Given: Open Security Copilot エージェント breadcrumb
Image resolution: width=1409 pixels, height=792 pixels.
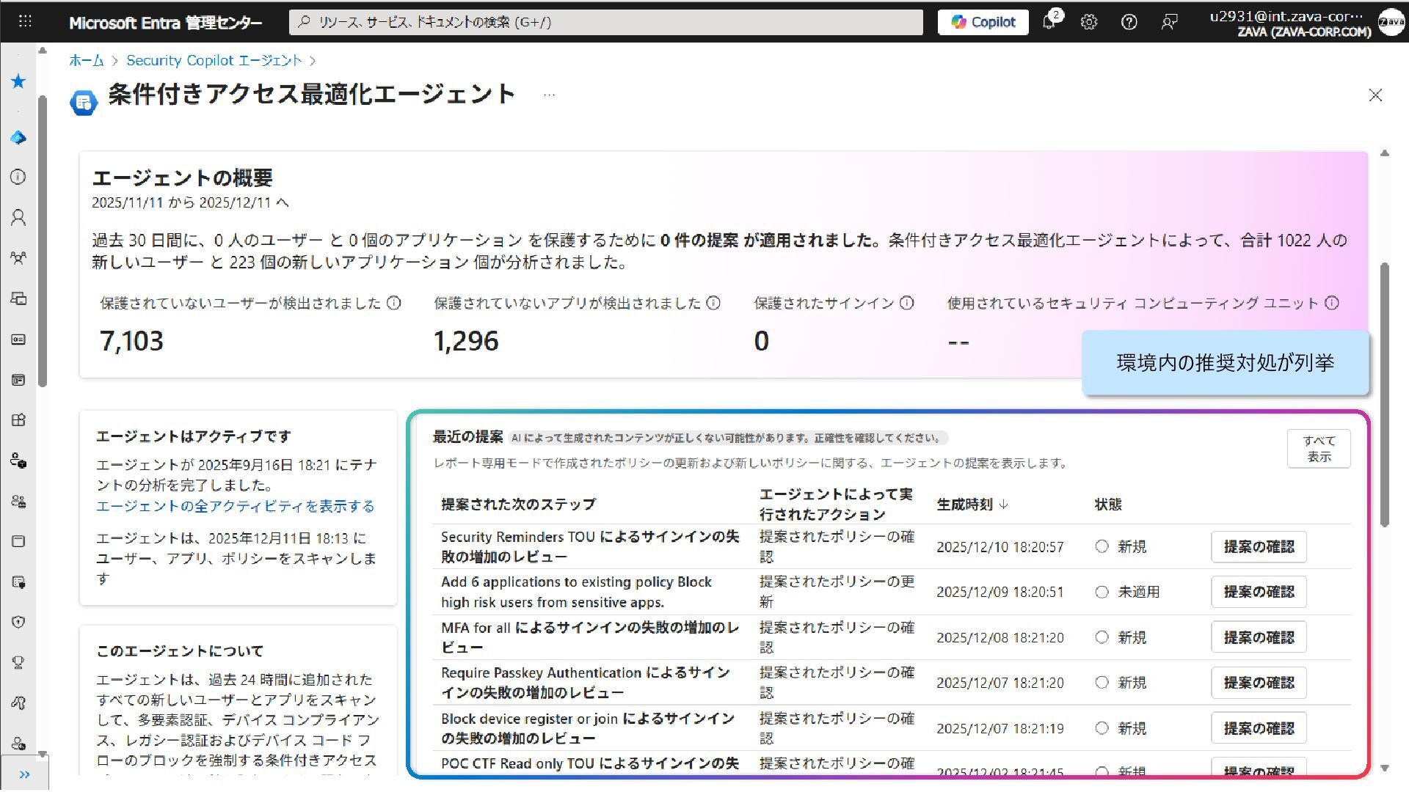Looking at the screenshot, I should point(214,61).
